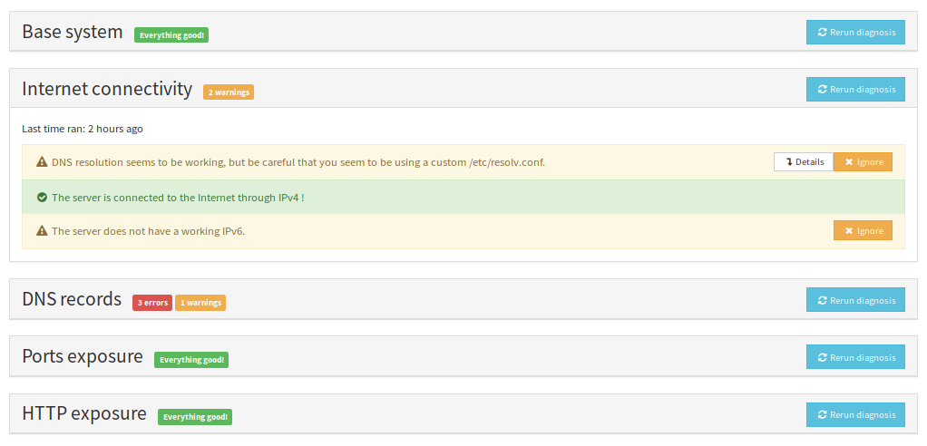This screenshot has width=927, height=446.
Task: Click the red 3 errors badge
Action: pyautogui.click(x=152, y=303)
